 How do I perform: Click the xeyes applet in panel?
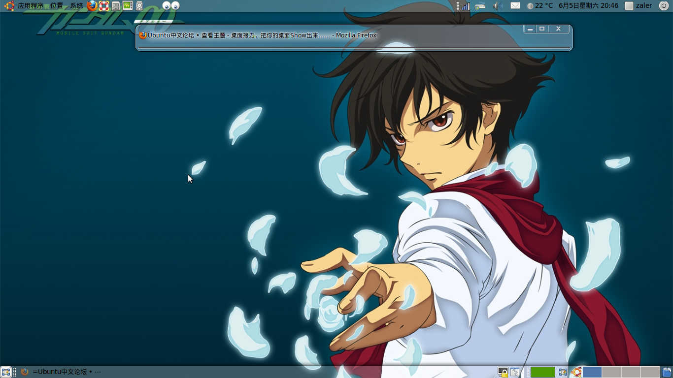click(171, 6)
